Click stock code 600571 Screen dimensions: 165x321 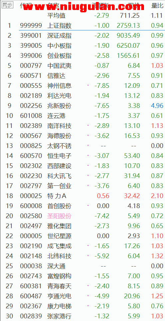click(x=31, y=76)
